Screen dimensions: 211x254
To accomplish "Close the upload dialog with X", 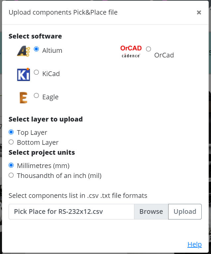I will pos(199,12).
